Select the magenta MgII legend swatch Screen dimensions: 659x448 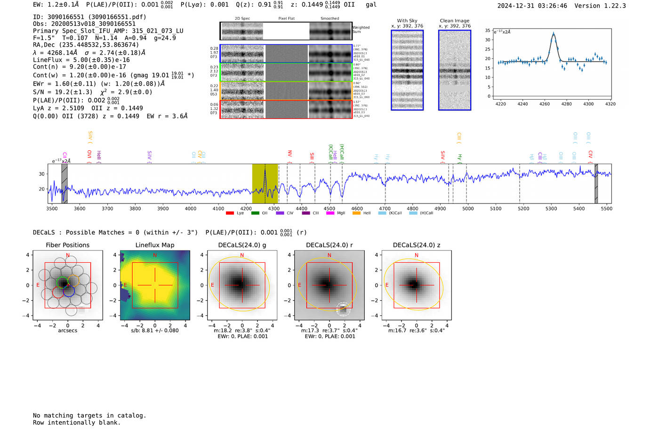(x=330, y=213)
